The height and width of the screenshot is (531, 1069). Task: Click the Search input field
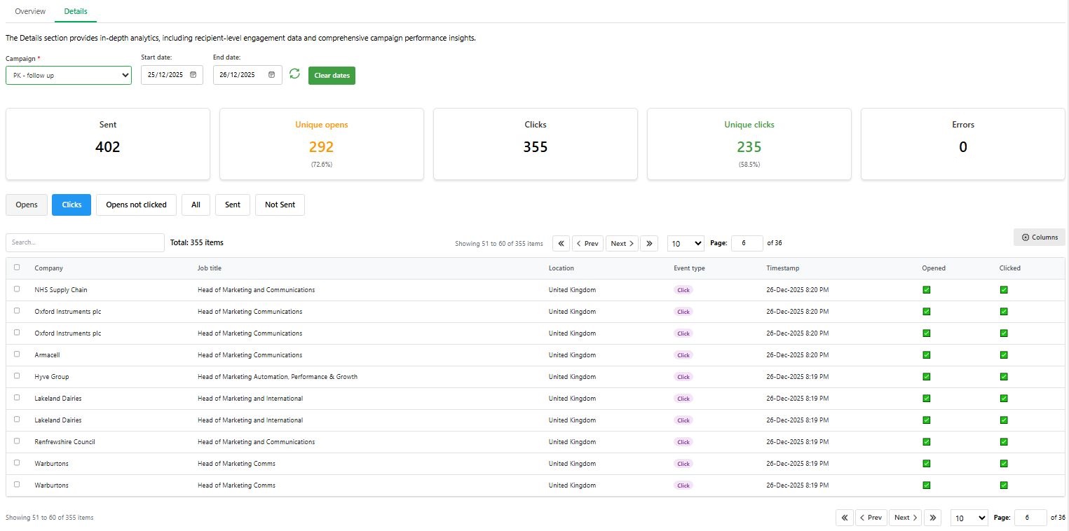85,242
